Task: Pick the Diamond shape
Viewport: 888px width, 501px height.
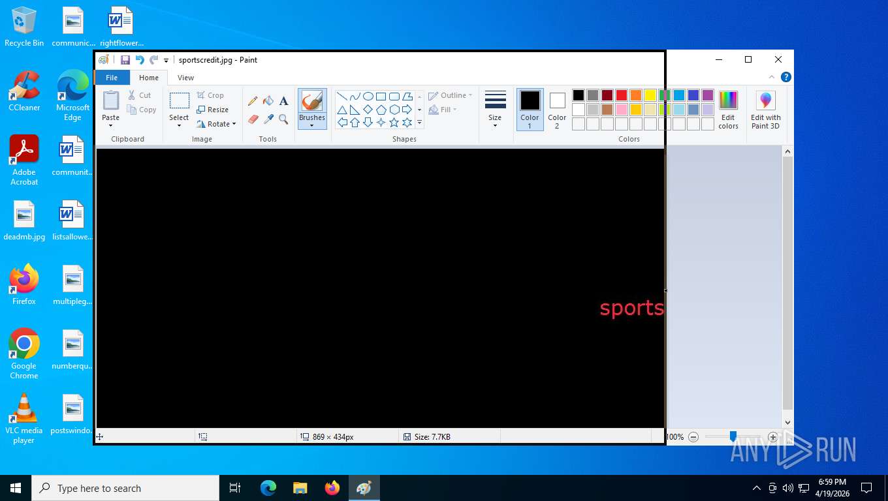Action: [368, 110]
